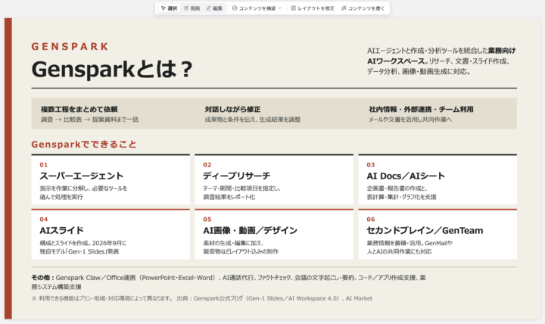Select the red GENSPARK heading text

[x=70, y=46]
